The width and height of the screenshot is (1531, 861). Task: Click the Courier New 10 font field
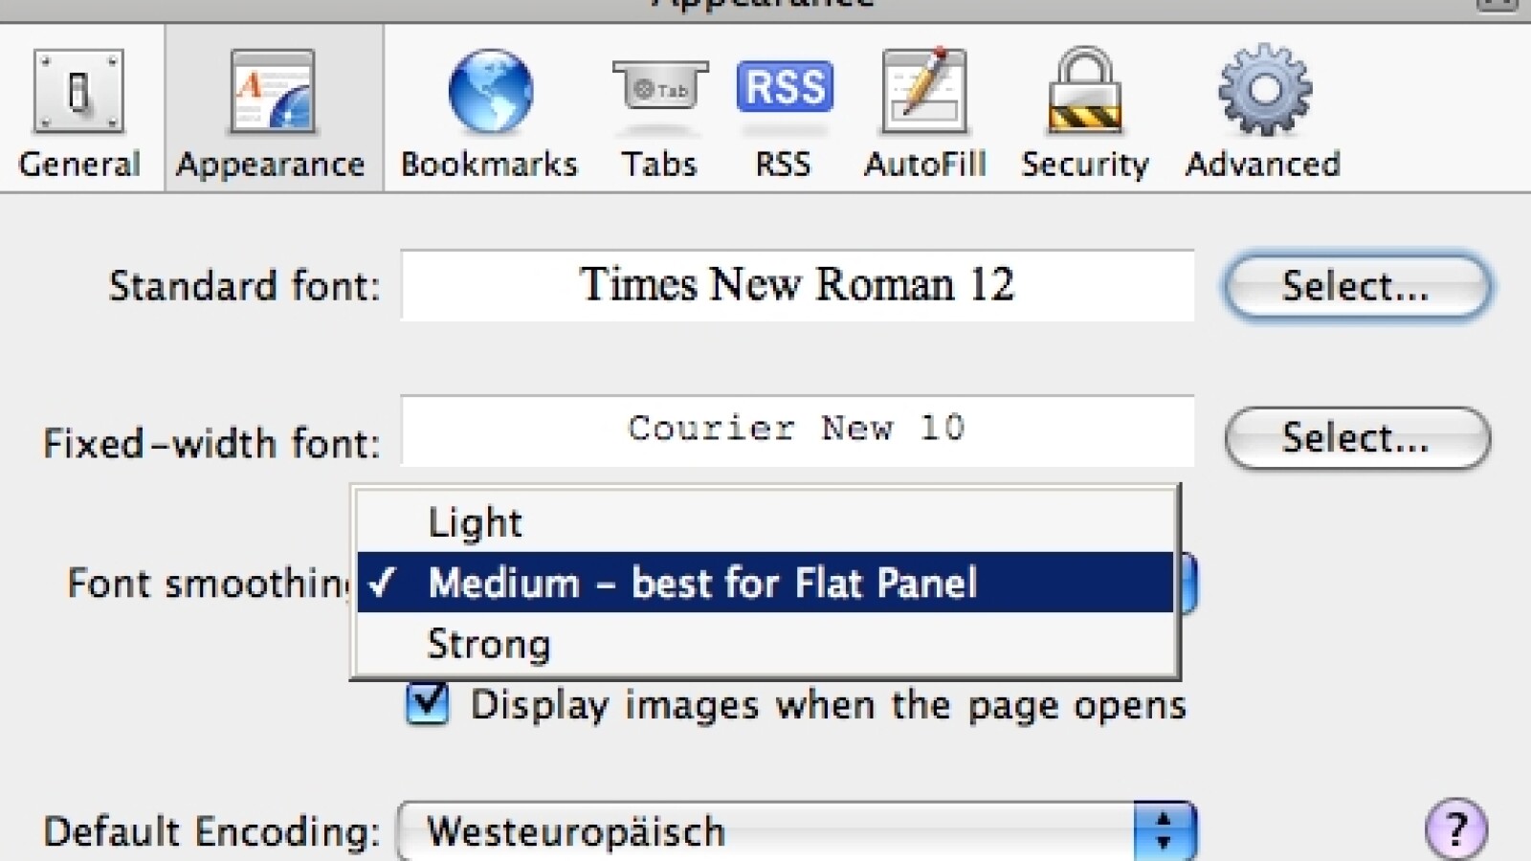tap(797, 429)
